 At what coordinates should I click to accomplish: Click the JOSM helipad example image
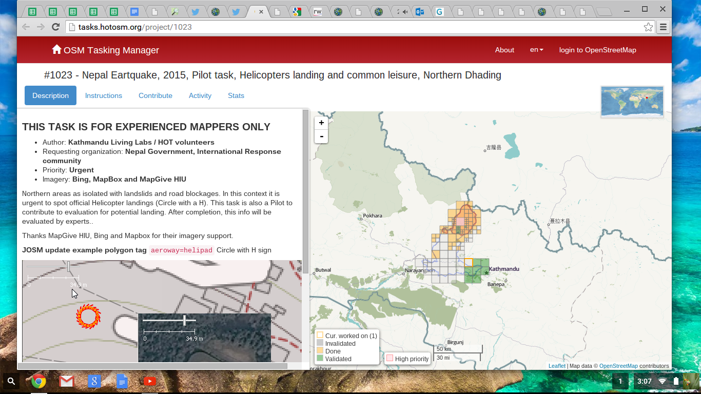point(162,311)
